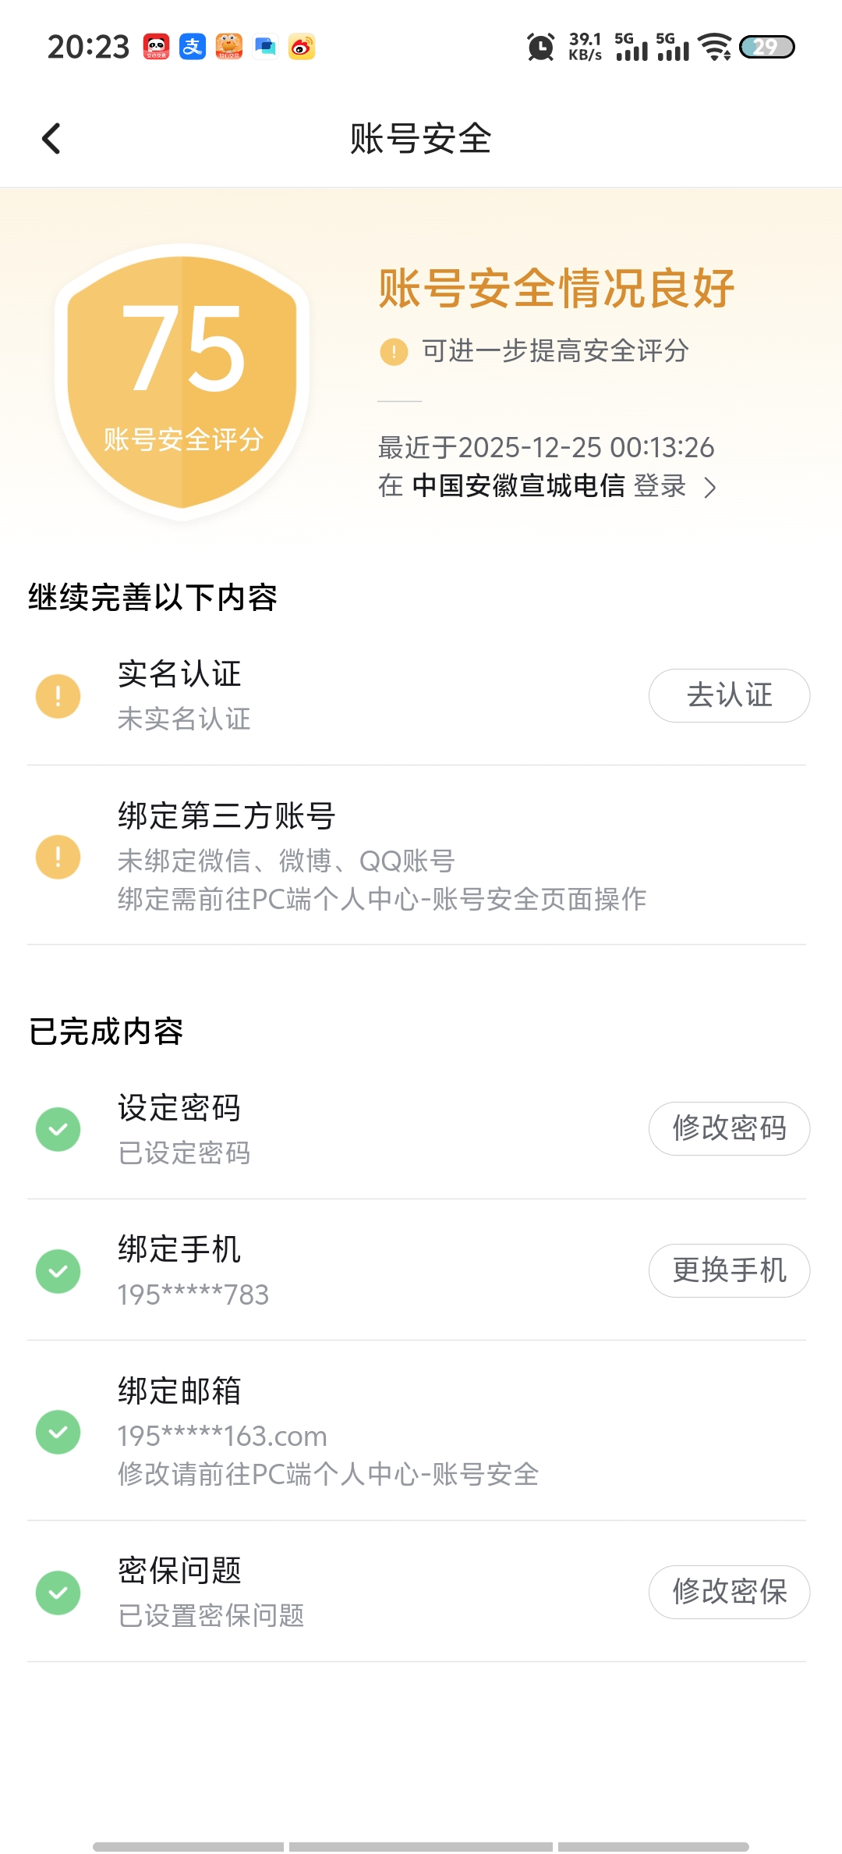The width and height of the screenshot is (842, 1854).
Task: Tap the back arrow icon
Action: [x=51, y=139]
